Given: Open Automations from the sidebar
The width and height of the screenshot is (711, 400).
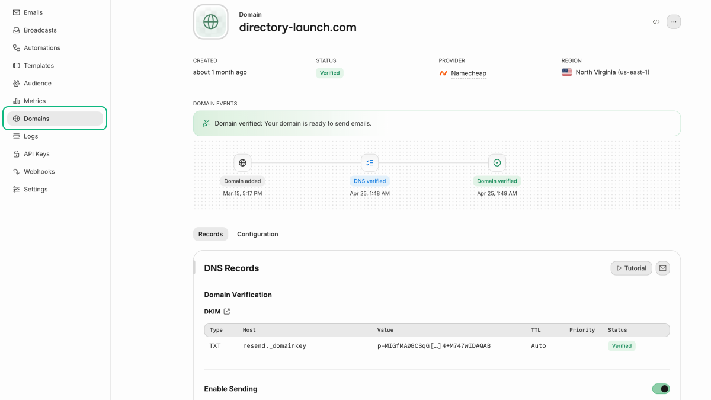Looking at the screenshot, I should [x=41, y=48].
